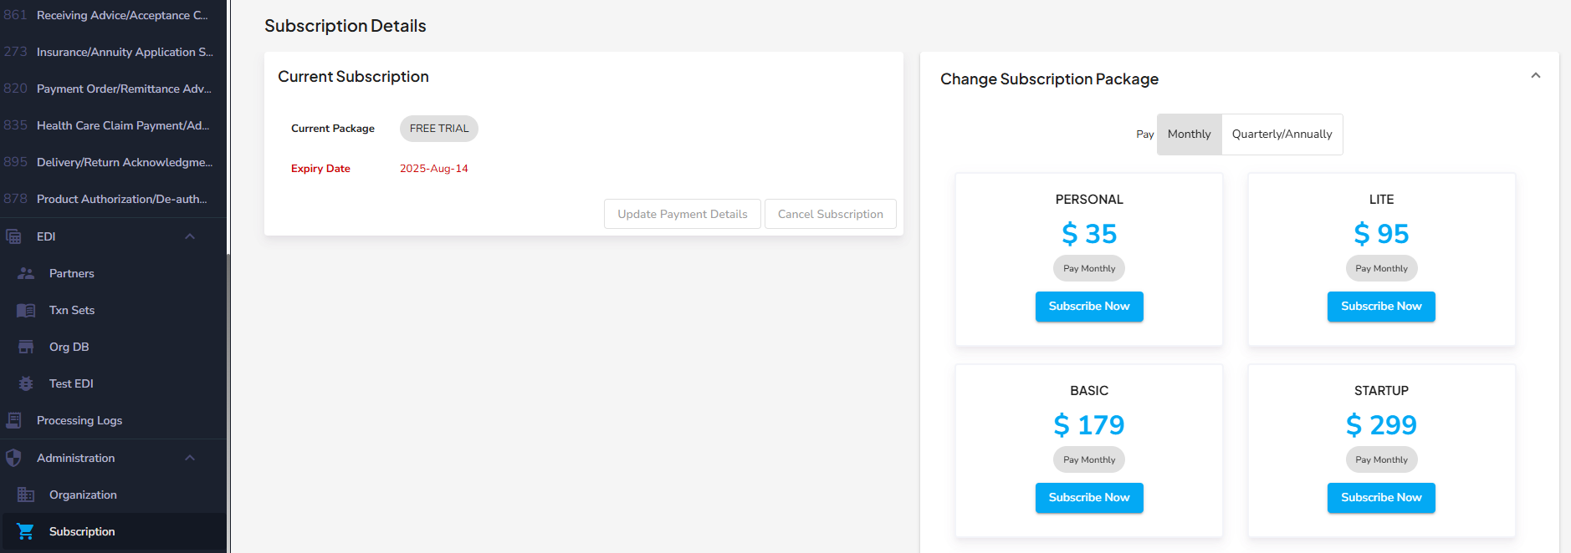Open the Processing Logs page
Image resolution: width=1571 pixels, height=553 pixels.
point(79,420)
